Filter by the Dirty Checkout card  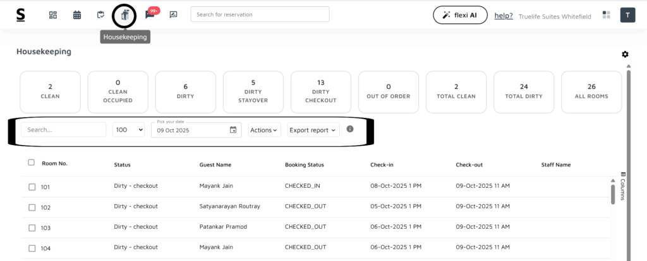pos(320,91)
